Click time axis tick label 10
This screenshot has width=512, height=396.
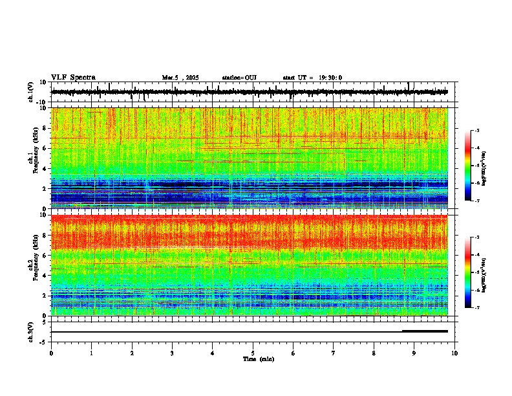tap(454, 353)
